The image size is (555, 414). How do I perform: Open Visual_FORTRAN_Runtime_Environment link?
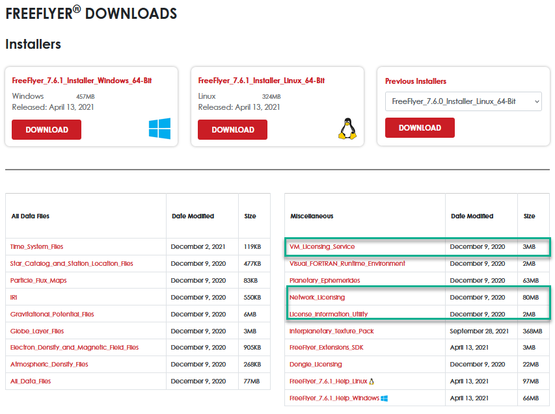(347, 264)
